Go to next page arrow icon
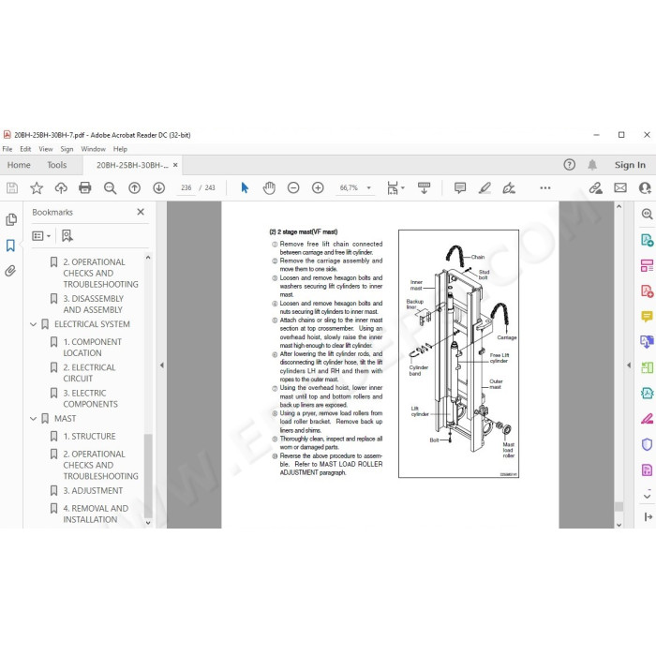The width and height of the screenshot is (656, 656). (x=159, y=187)
